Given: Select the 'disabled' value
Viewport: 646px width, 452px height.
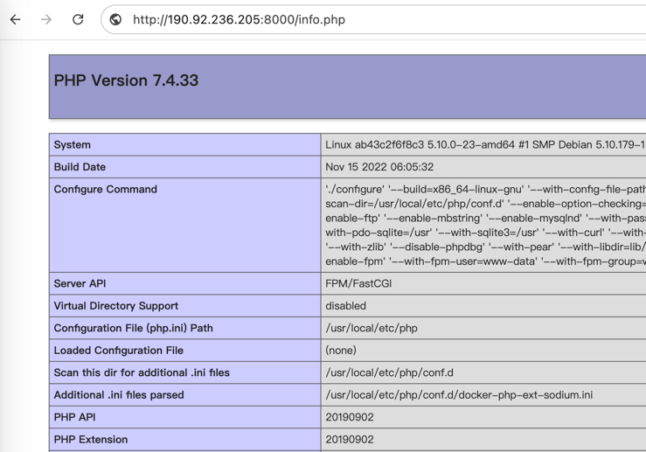Looking at the screenshot, I should pos(345,306).
